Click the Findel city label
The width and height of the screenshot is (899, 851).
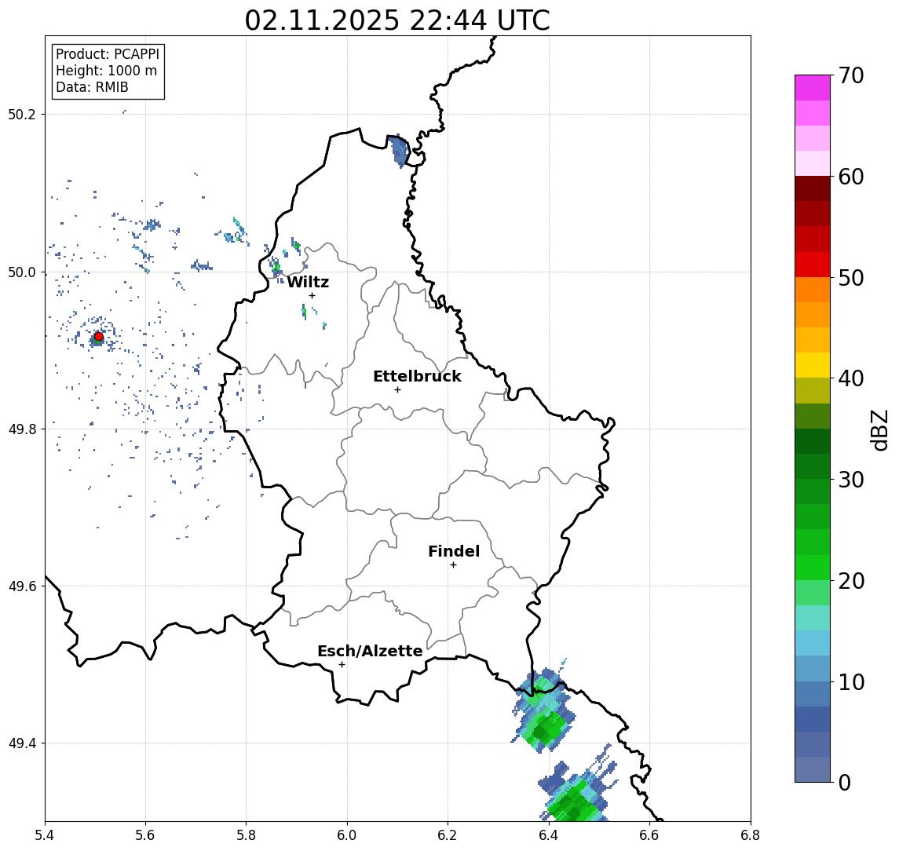pos(454,551)
